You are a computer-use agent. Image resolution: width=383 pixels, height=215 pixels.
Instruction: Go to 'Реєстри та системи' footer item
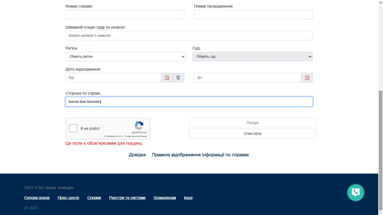[127, 198]
